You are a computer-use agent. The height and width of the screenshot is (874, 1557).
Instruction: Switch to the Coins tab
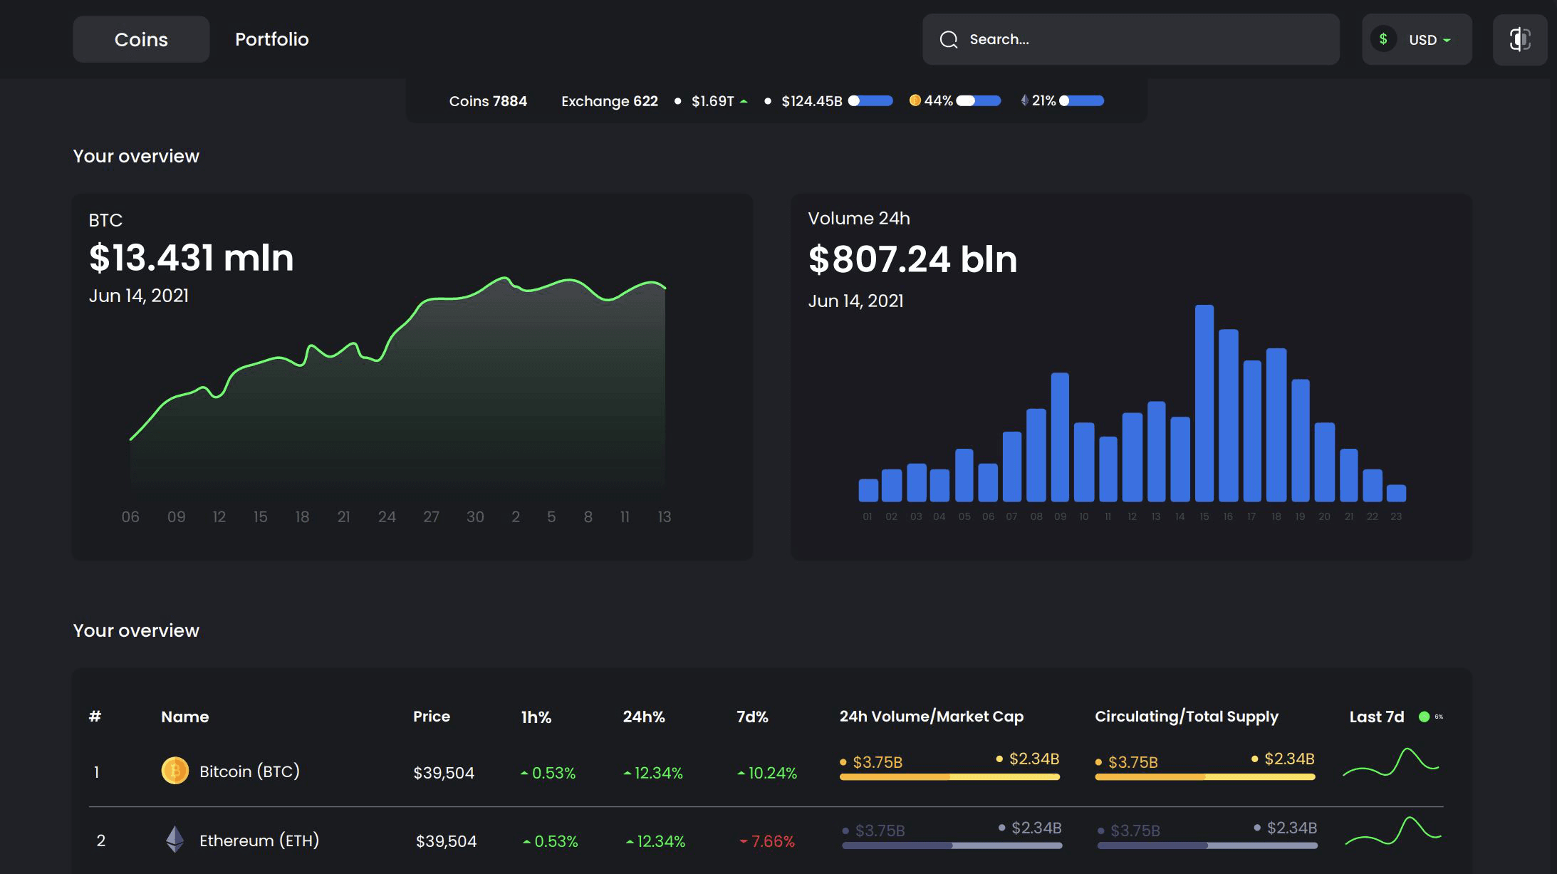tap(141, 39)
